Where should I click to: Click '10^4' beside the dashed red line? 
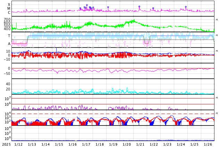click(8, 114)
